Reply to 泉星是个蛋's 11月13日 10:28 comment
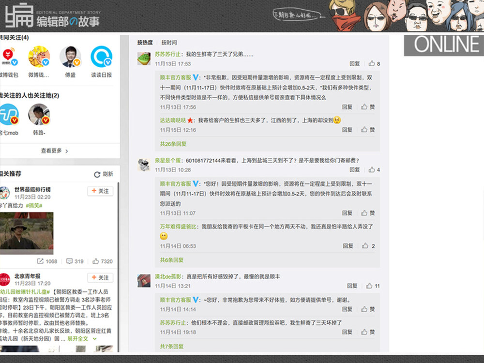 tap(355, 170)
